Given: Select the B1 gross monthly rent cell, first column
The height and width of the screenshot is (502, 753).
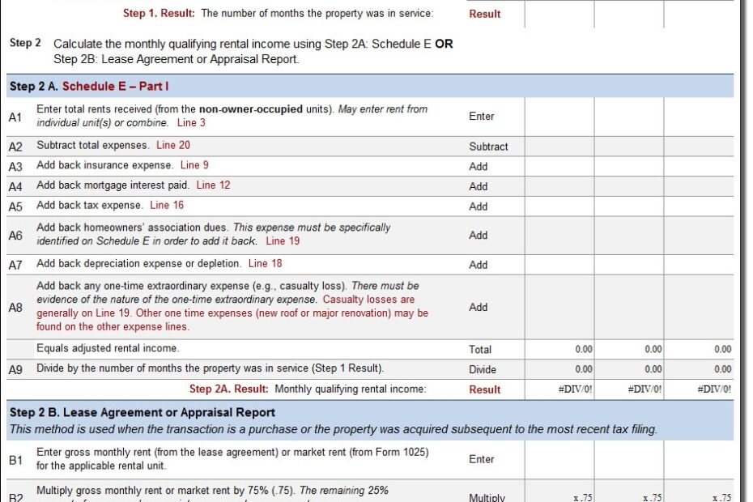Looking at the screenshot, I should click(x=559, y=460).
